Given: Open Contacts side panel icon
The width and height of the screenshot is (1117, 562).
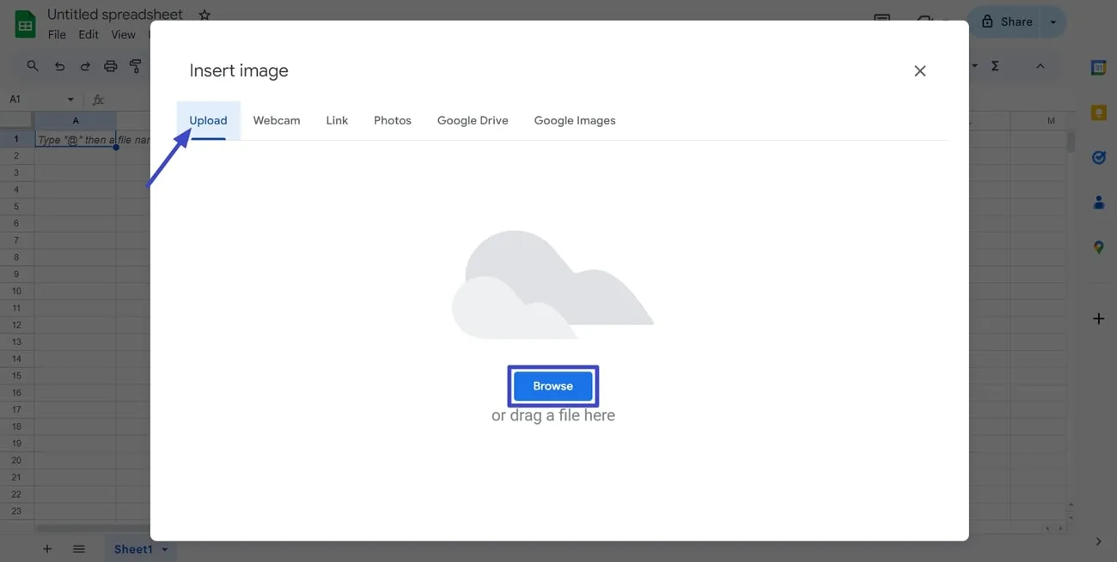Looking at the screenshot, I should click(1098, 202).
